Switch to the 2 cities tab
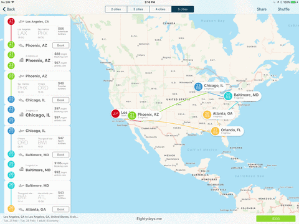 116,9
